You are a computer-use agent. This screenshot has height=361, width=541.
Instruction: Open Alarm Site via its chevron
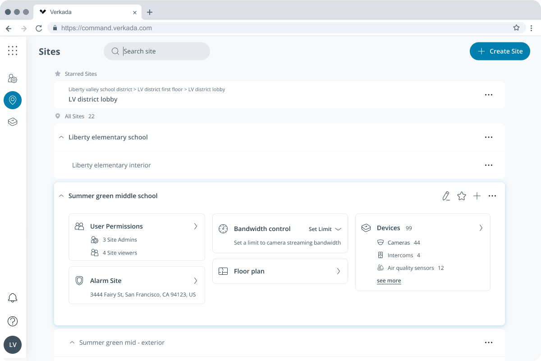click(196, 281)
